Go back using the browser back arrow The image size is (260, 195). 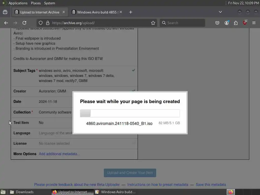pos(6,23)
